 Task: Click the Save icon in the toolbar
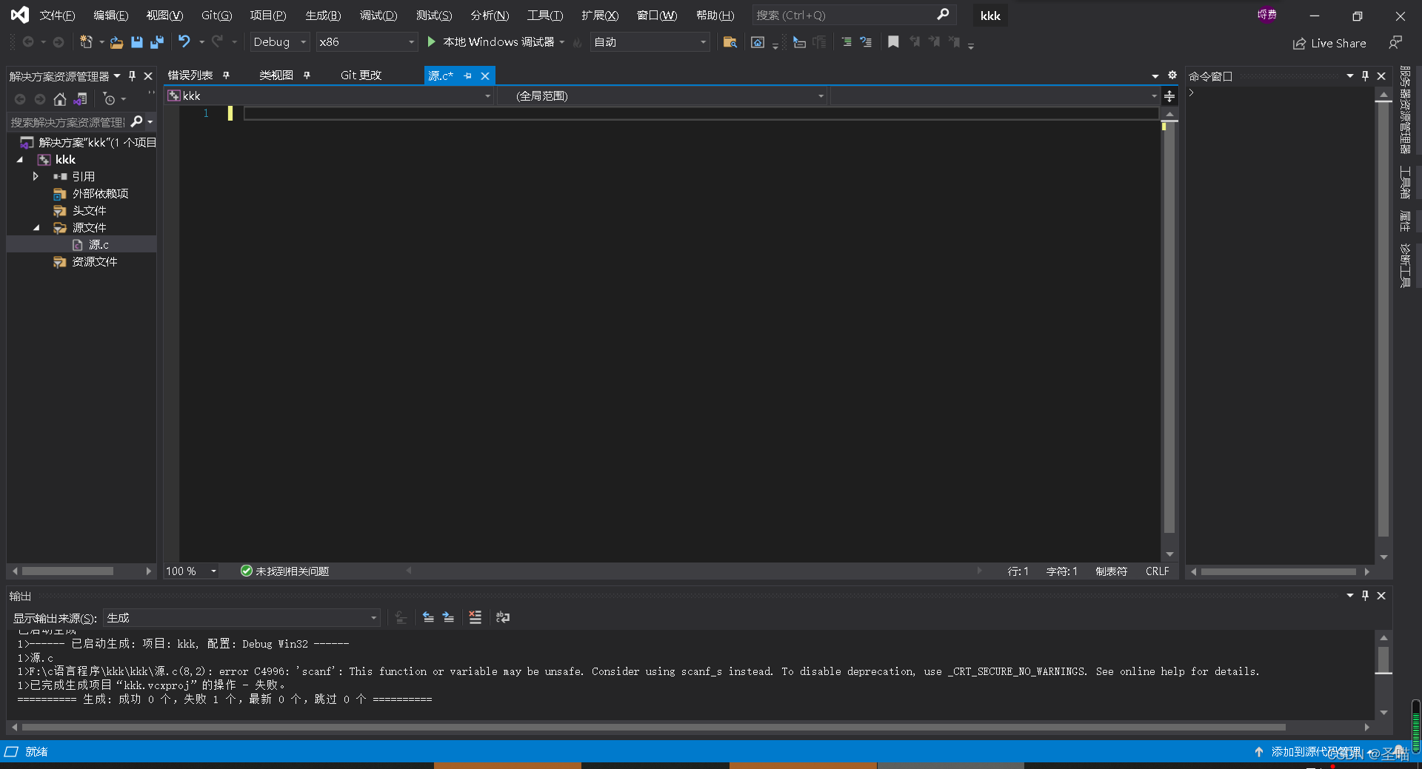[137, 42]
